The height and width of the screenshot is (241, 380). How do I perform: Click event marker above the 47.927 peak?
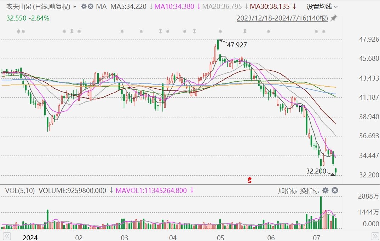[x=220, y=31]
